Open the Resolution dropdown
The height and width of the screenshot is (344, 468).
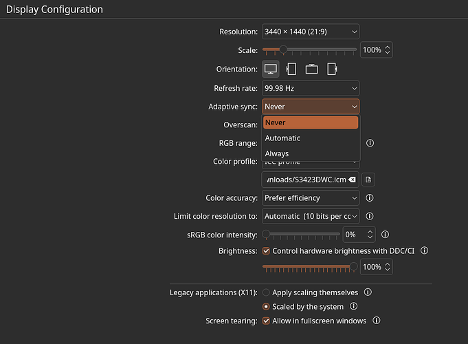point(311,32)
